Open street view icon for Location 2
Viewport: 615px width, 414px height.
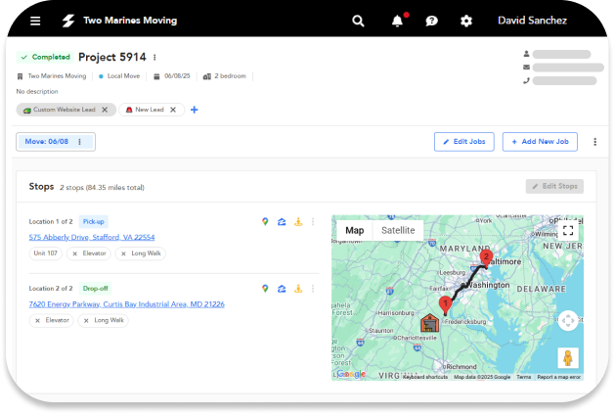298,289
